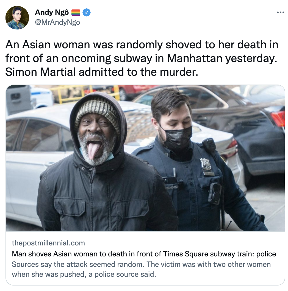Visit thepostmillennial.com domain link
The height and width of the screenshot is (291, 288).
click(48, 243)
